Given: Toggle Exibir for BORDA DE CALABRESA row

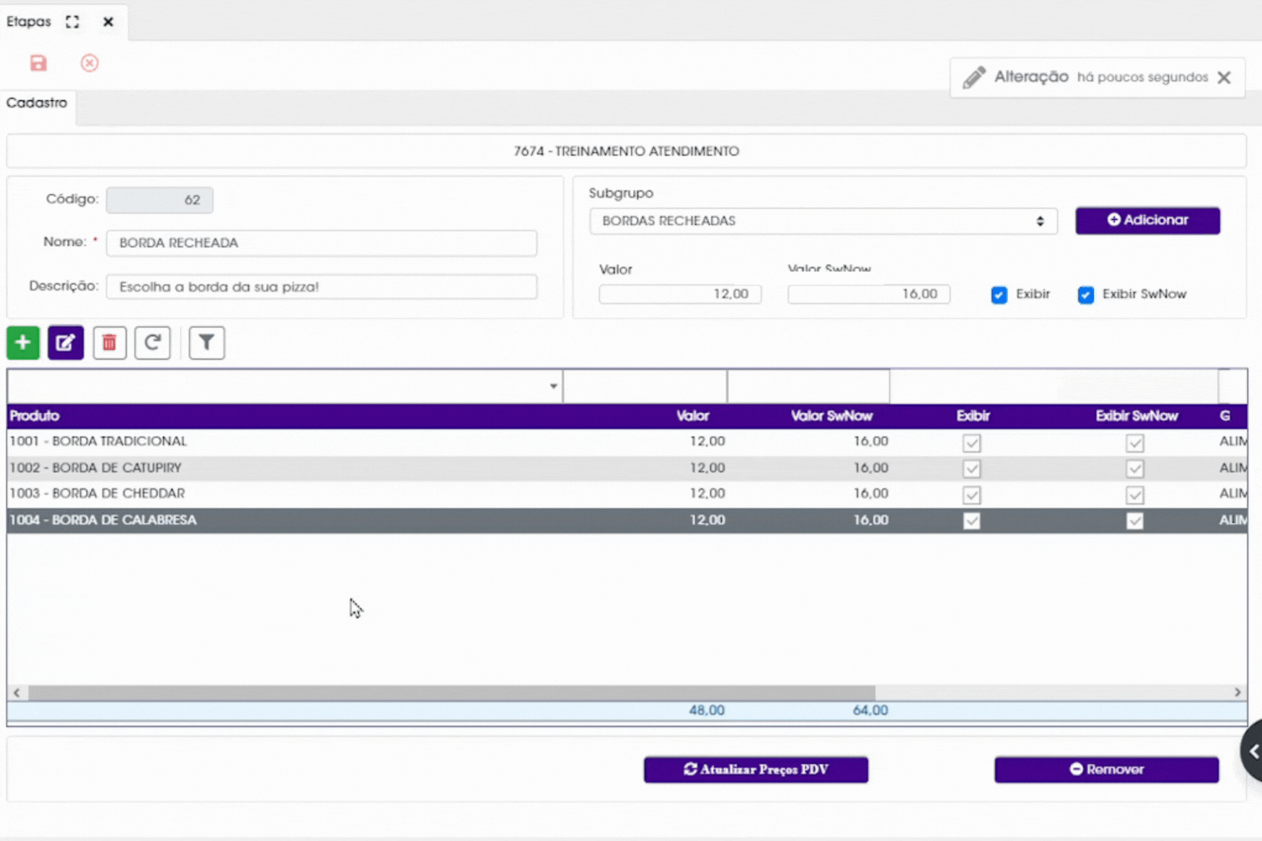Looking at the screenshot, I should [972, 521].
